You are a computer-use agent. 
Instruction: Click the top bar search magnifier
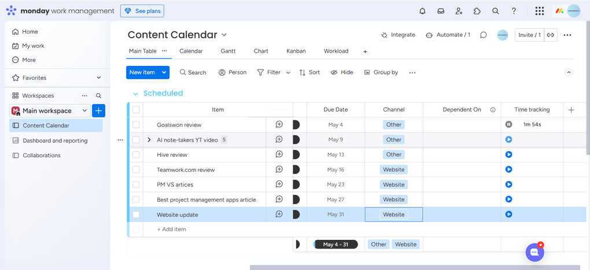point(496,11)
